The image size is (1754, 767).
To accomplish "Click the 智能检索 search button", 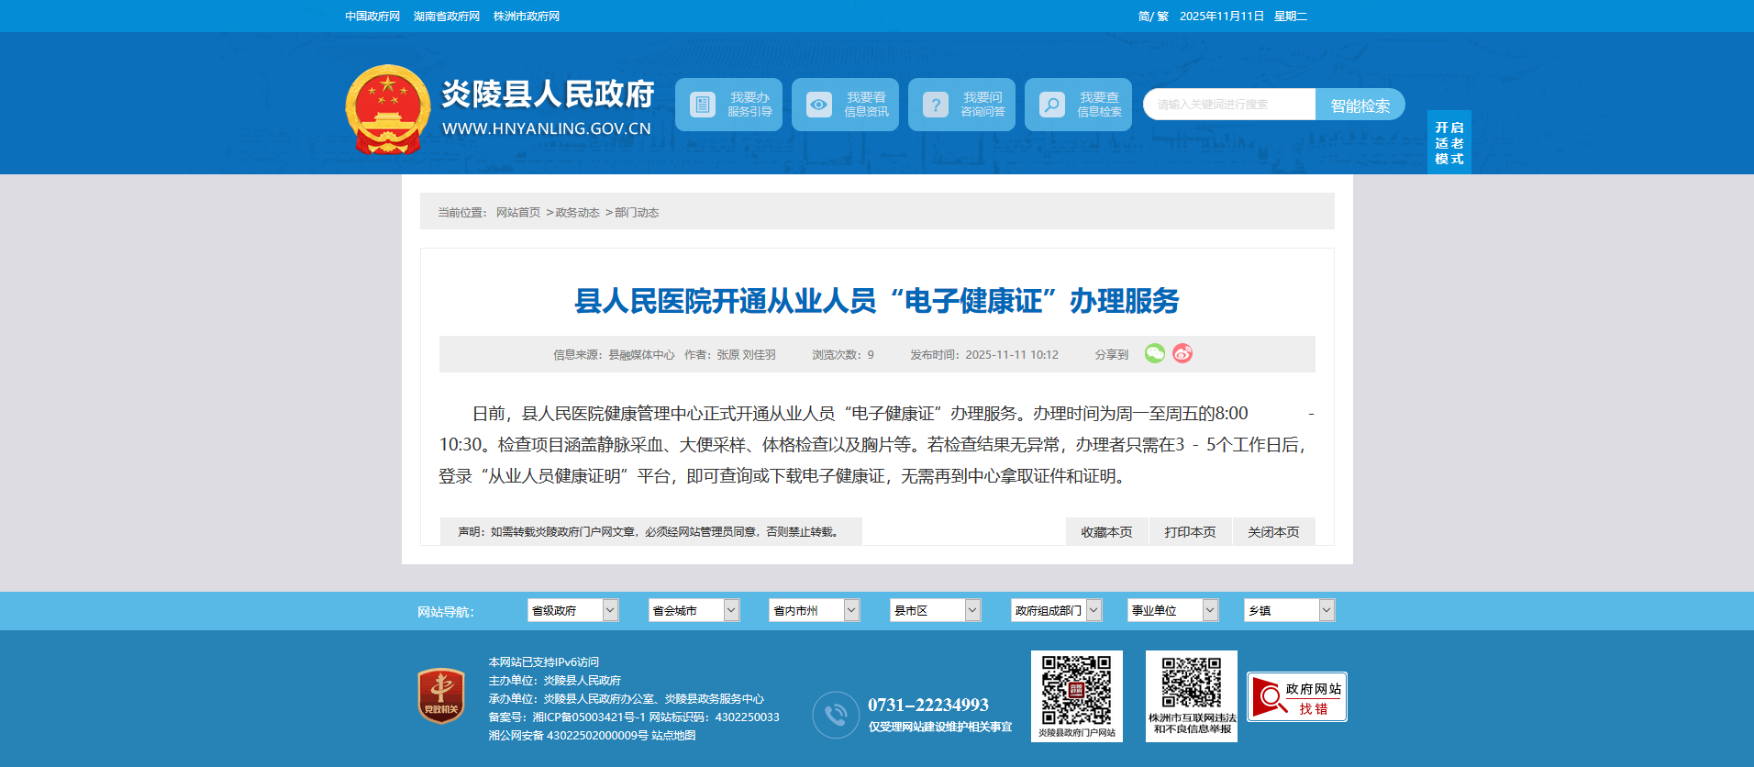I will 1360,106.
